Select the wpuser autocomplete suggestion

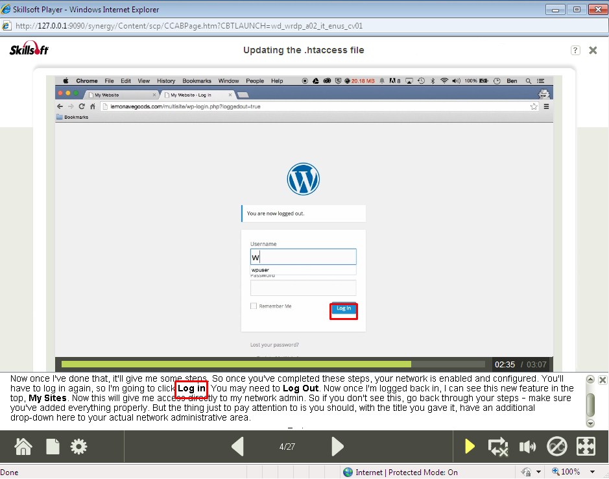pos(304,270)
